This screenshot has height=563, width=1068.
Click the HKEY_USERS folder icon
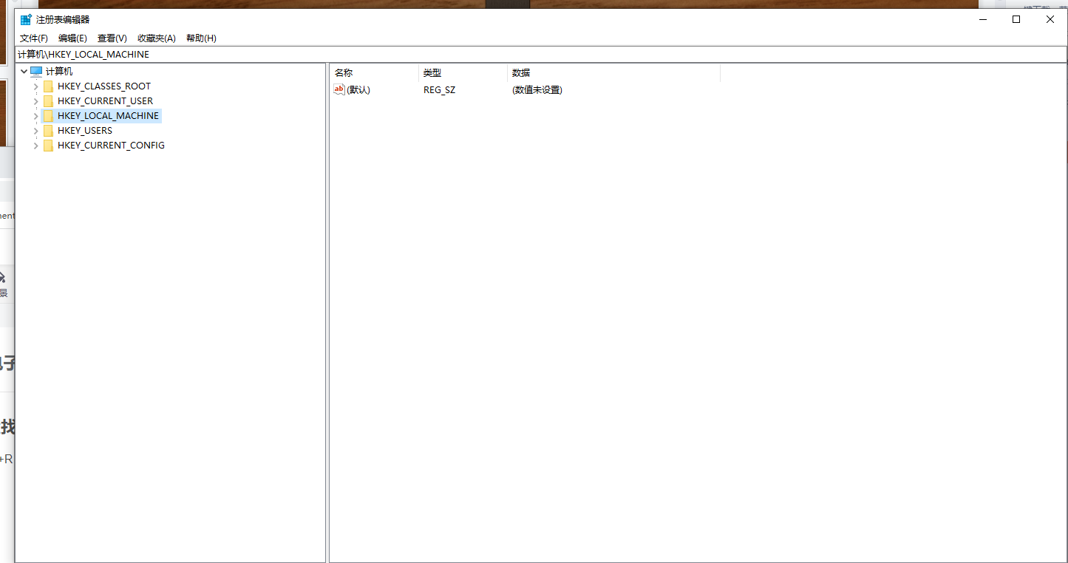tap(49, 131)
